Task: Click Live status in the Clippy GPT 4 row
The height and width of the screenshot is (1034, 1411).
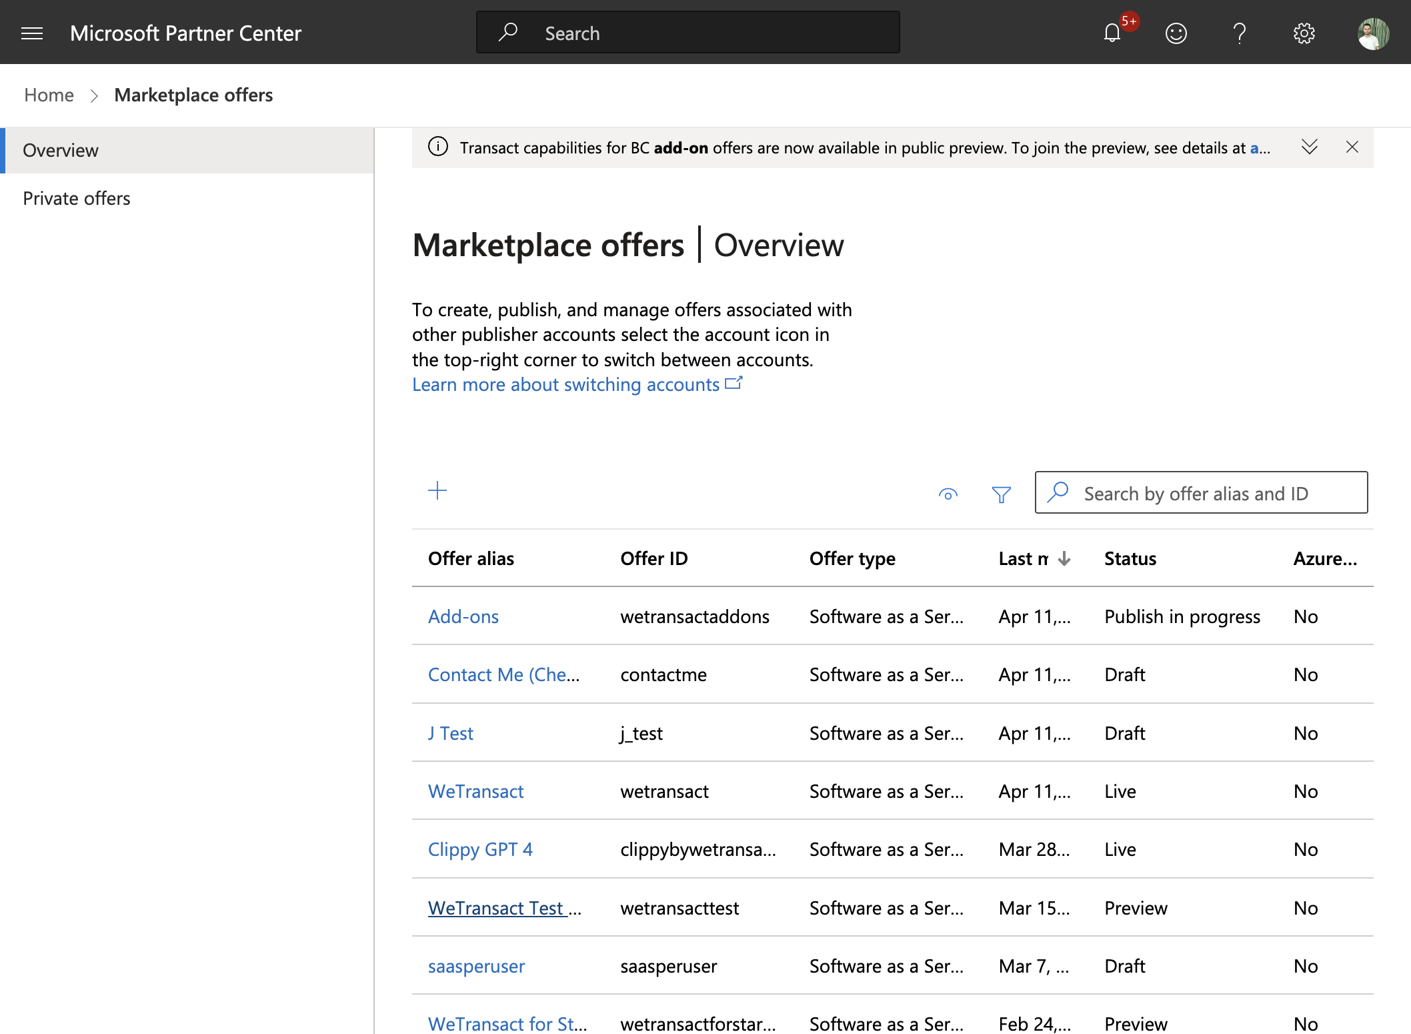Action: pos(1120,849)
